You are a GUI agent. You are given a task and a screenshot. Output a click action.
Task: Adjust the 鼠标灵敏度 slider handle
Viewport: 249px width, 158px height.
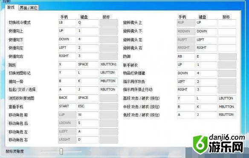tap(61, 151)
